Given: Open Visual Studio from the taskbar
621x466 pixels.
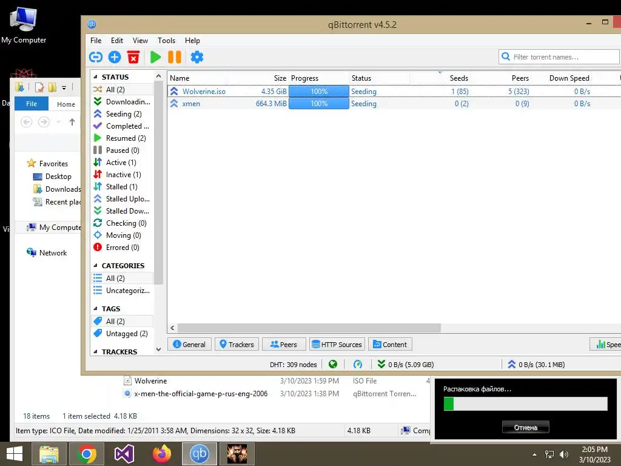Looking at the screenshot, I should (x=124, y=454).
